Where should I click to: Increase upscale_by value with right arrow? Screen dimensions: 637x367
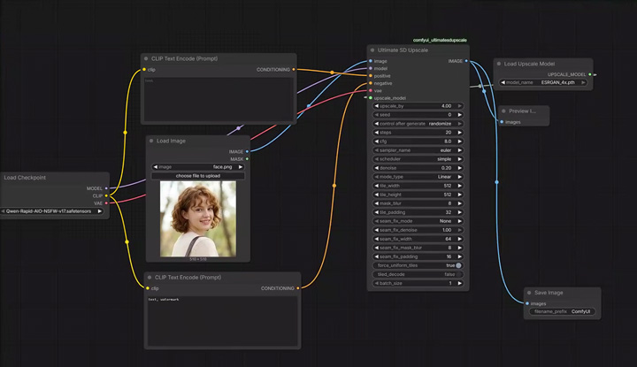(x=460, y=106)
